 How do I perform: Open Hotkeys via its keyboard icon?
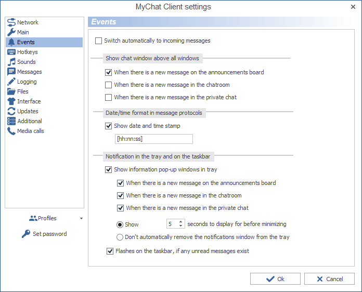point(11,52)
